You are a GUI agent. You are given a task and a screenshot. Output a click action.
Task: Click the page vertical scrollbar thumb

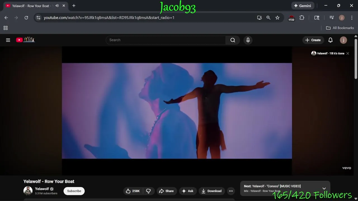(356, 59)
